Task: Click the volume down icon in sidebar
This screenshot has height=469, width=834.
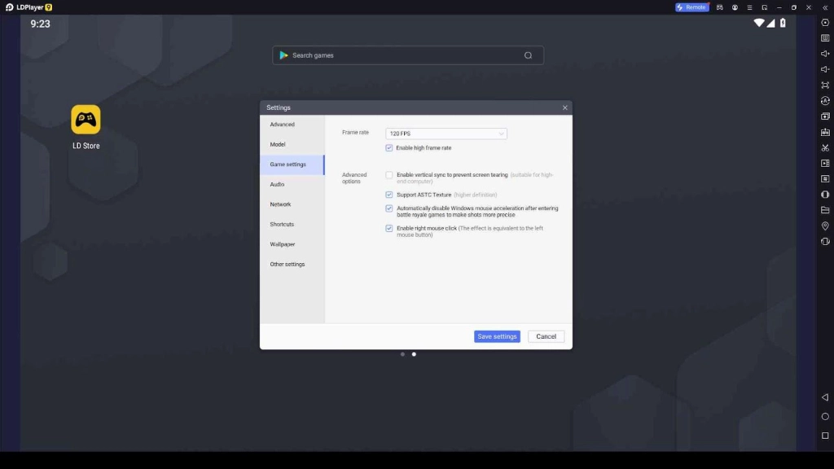Action: tap(825, 69)
